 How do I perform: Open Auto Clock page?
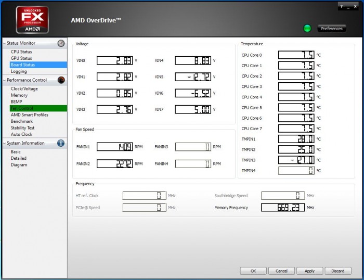pos(21,134)
